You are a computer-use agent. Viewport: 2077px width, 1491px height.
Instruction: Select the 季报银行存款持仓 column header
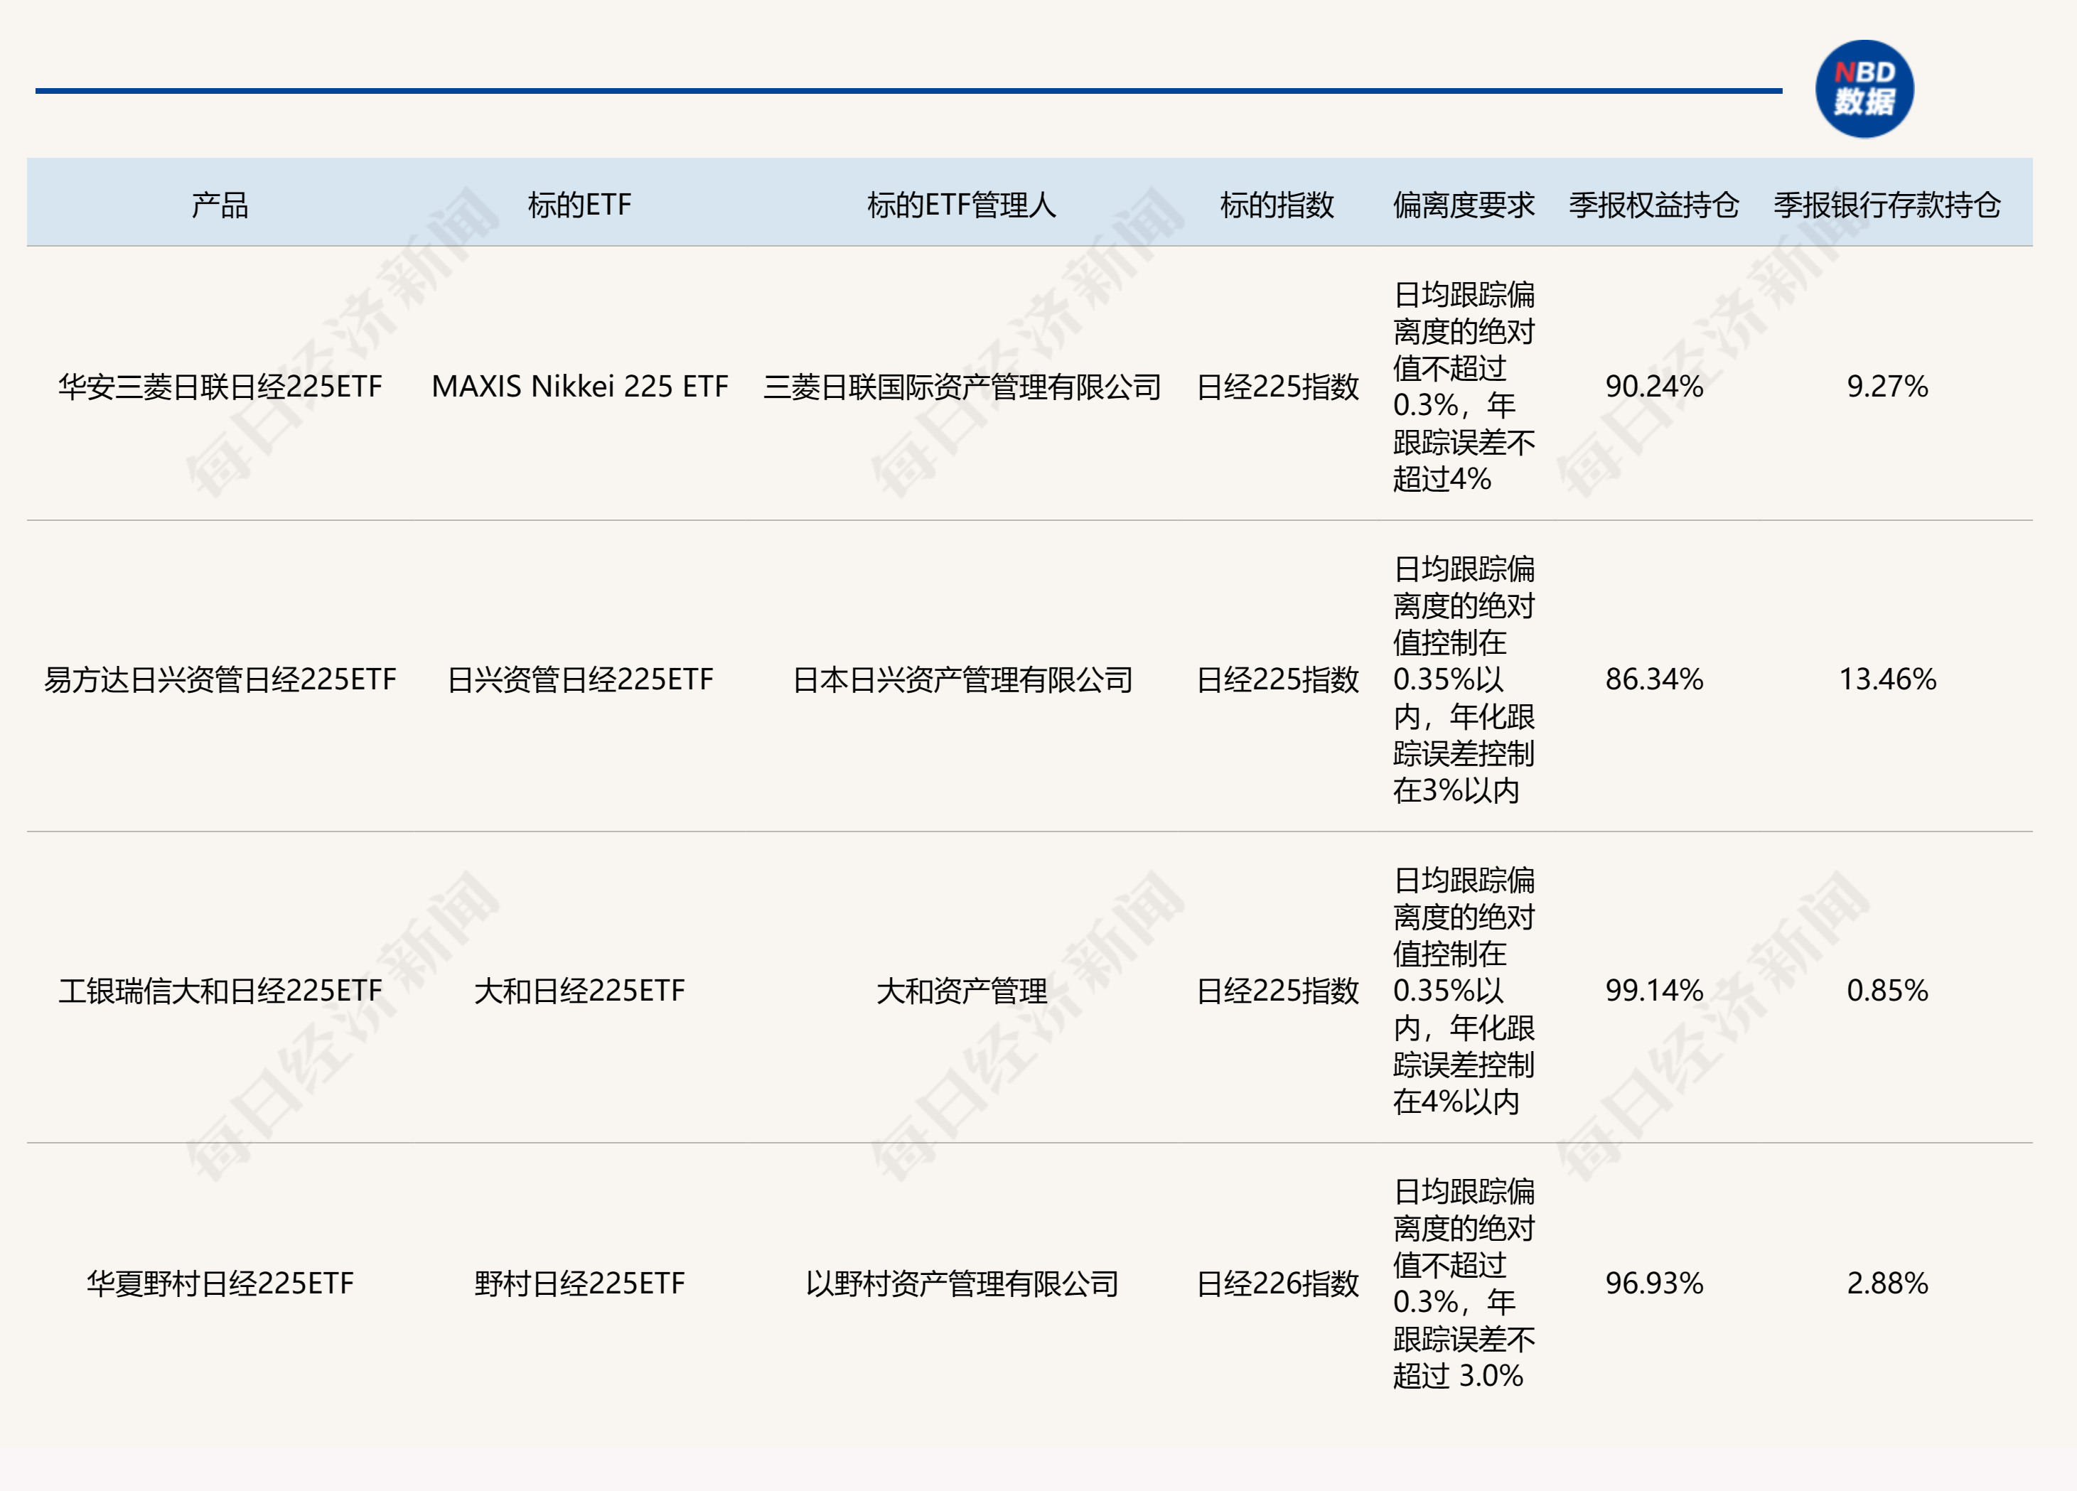pyautogui.click(x=1887, y=204)
